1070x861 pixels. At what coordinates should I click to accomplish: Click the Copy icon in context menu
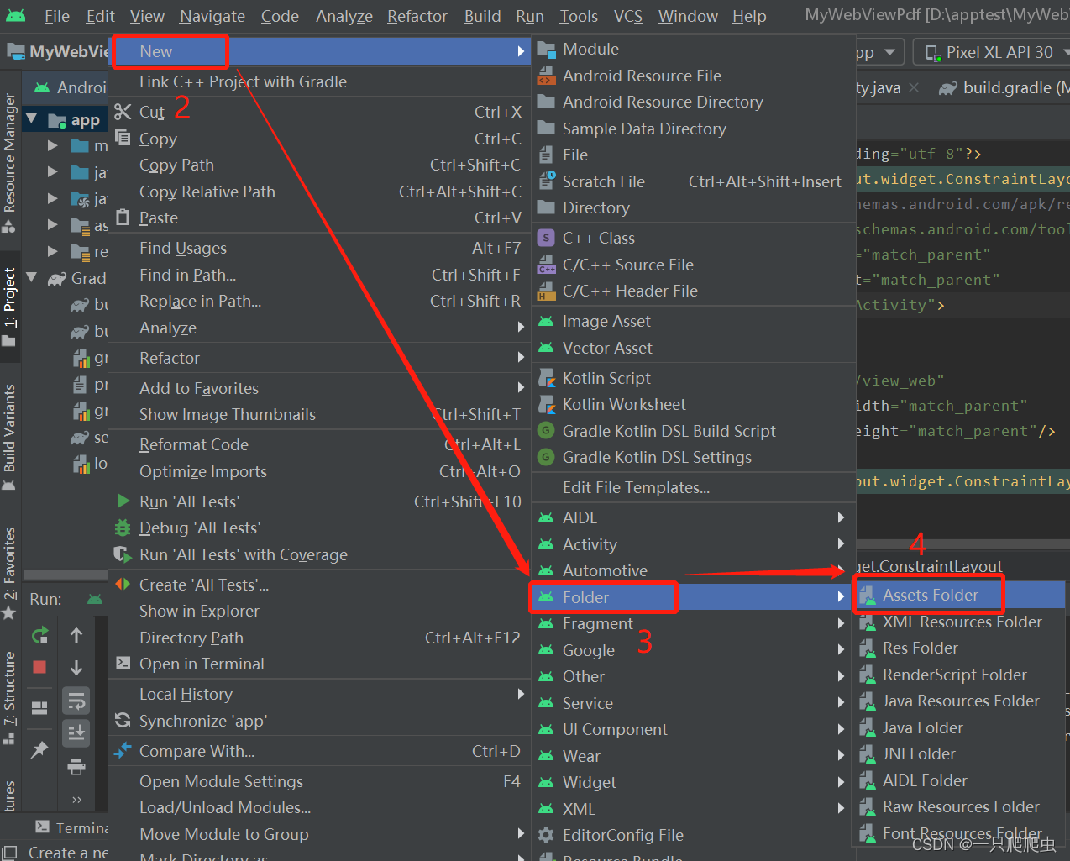click(123, 138)
